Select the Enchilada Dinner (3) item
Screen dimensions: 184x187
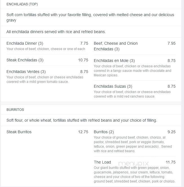click(x=25, y=43)
